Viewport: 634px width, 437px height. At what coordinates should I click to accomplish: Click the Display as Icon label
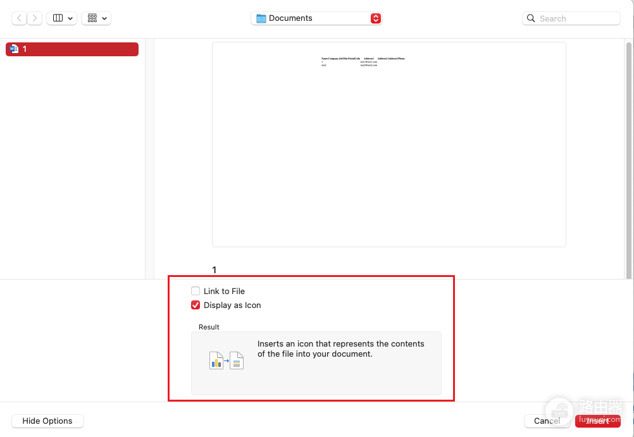(232, 305)
